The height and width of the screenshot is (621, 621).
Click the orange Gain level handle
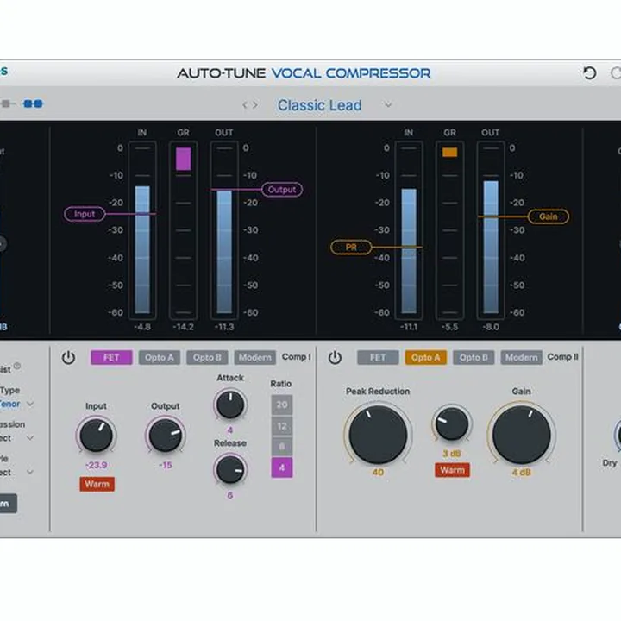[549, 216]
